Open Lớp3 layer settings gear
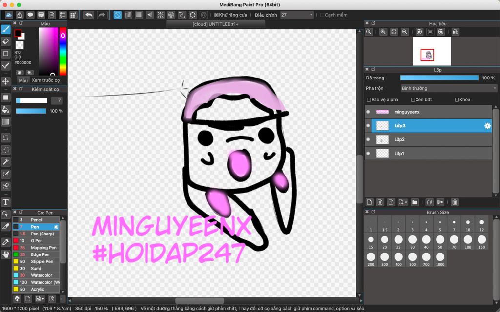500x312 pixels. (487, 126)
